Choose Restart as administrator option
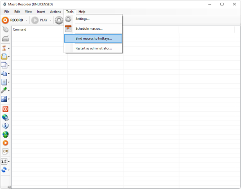241x189 pixels. (x=93, y=48)
